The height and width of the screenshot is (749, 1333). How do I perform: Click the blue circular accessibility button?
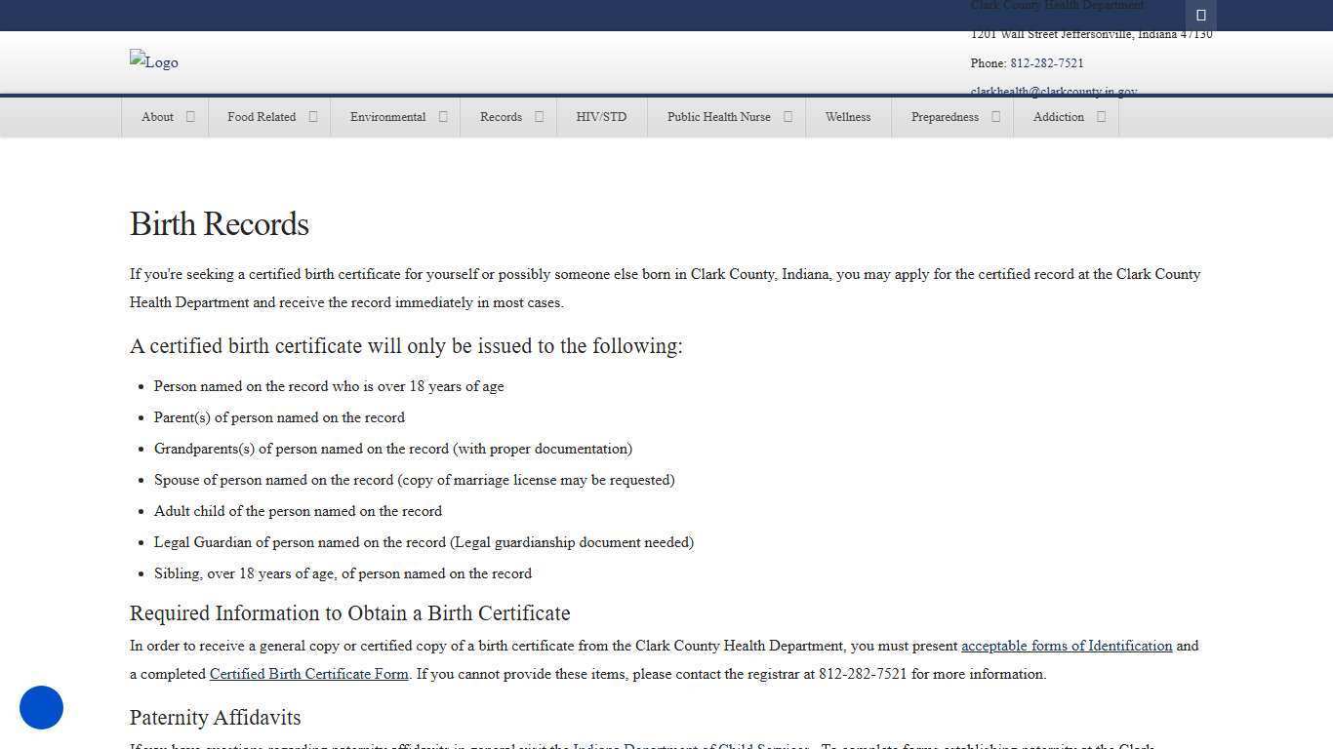pos(41,707)
